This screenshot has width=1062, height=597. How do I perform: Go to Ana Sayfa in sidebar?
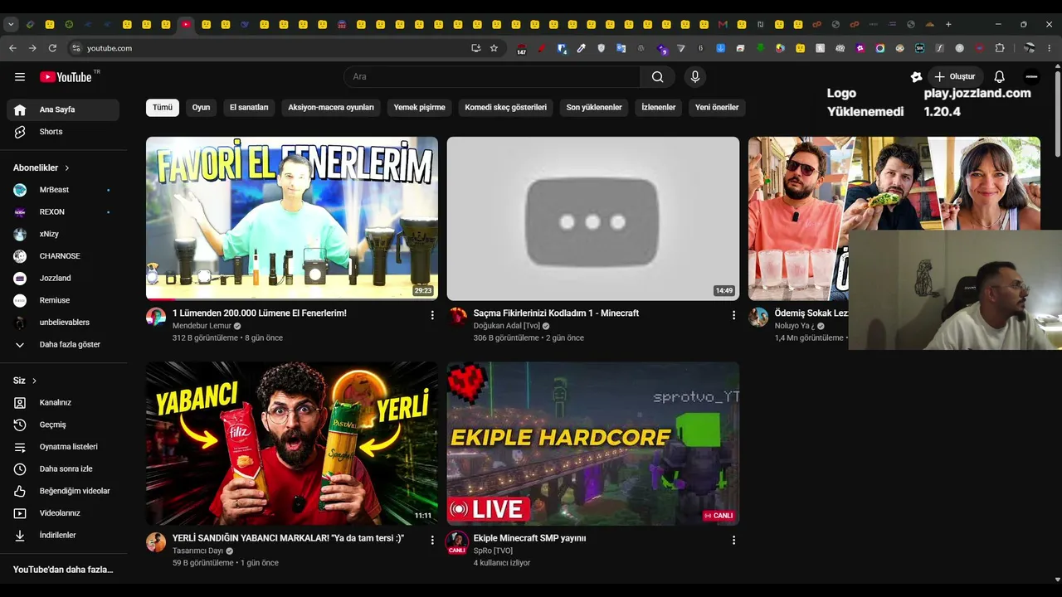click(63, 109)
